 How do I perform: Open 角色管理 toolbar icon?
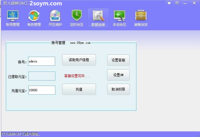point(34,18)
